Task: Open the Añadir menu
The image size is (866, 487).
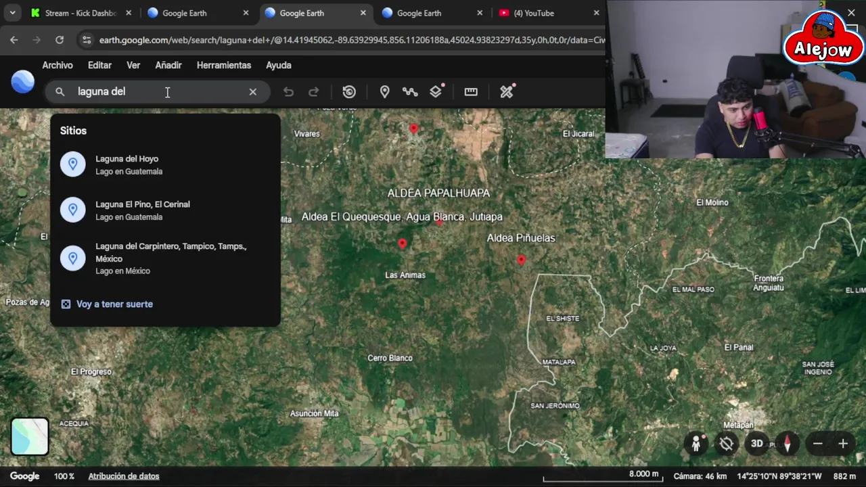Action: 168,66
